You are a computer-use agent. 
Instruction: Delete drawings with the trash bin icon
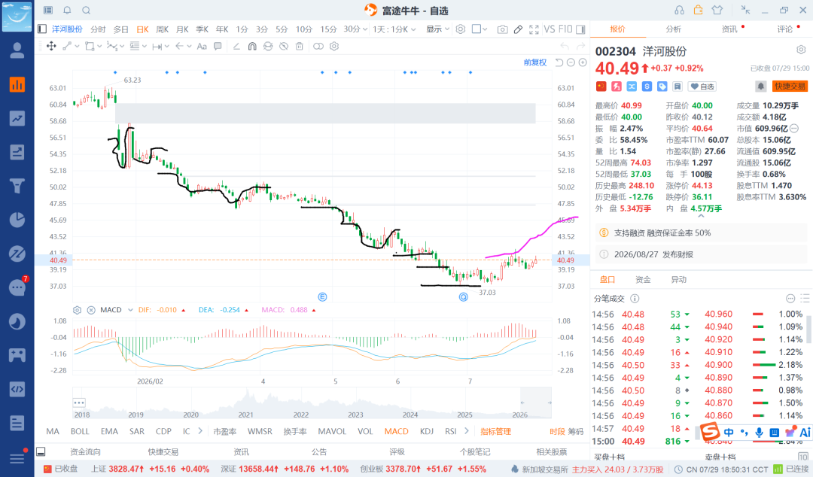(299, 46)
